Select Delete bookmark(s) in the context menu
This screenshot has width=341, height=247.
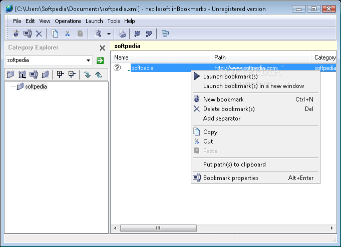coord(255,109)
